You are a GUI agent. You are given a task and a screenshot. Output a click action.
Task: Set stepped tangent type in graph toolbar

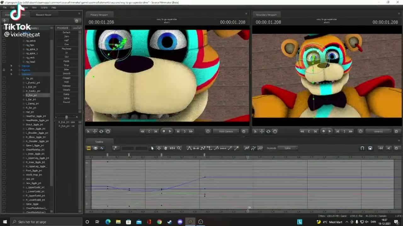click(209, 148)
